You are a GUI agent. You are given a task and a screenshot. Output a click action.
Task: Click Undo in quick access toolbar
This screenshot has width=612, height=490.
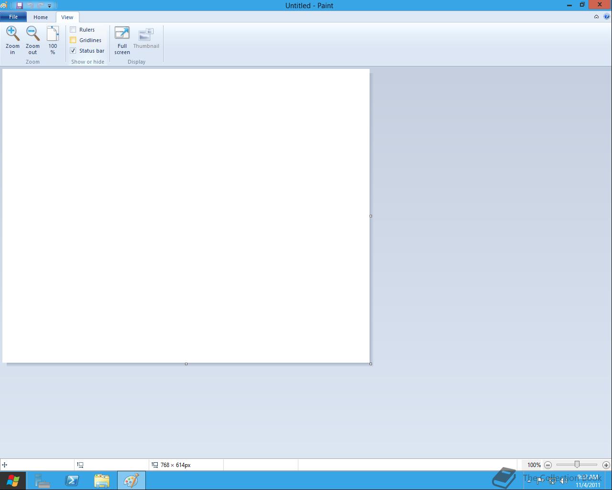(30, 6)
